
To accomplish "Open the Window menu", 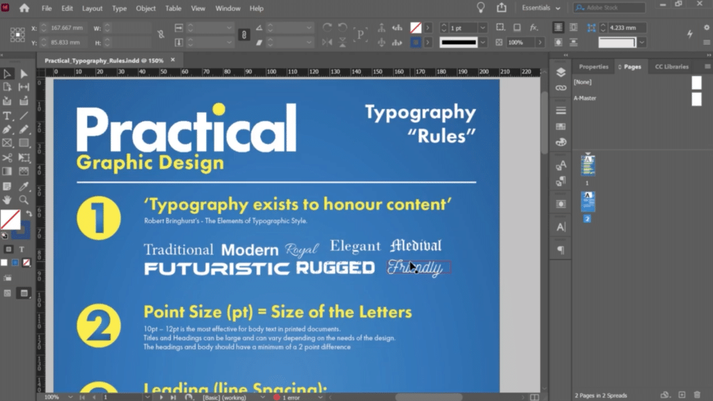I will click(x=228, y=8).
